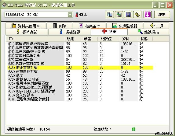Click the floppy disk save icon
The height and width of the screenshot is (136, 175).
tap(128, 15)
